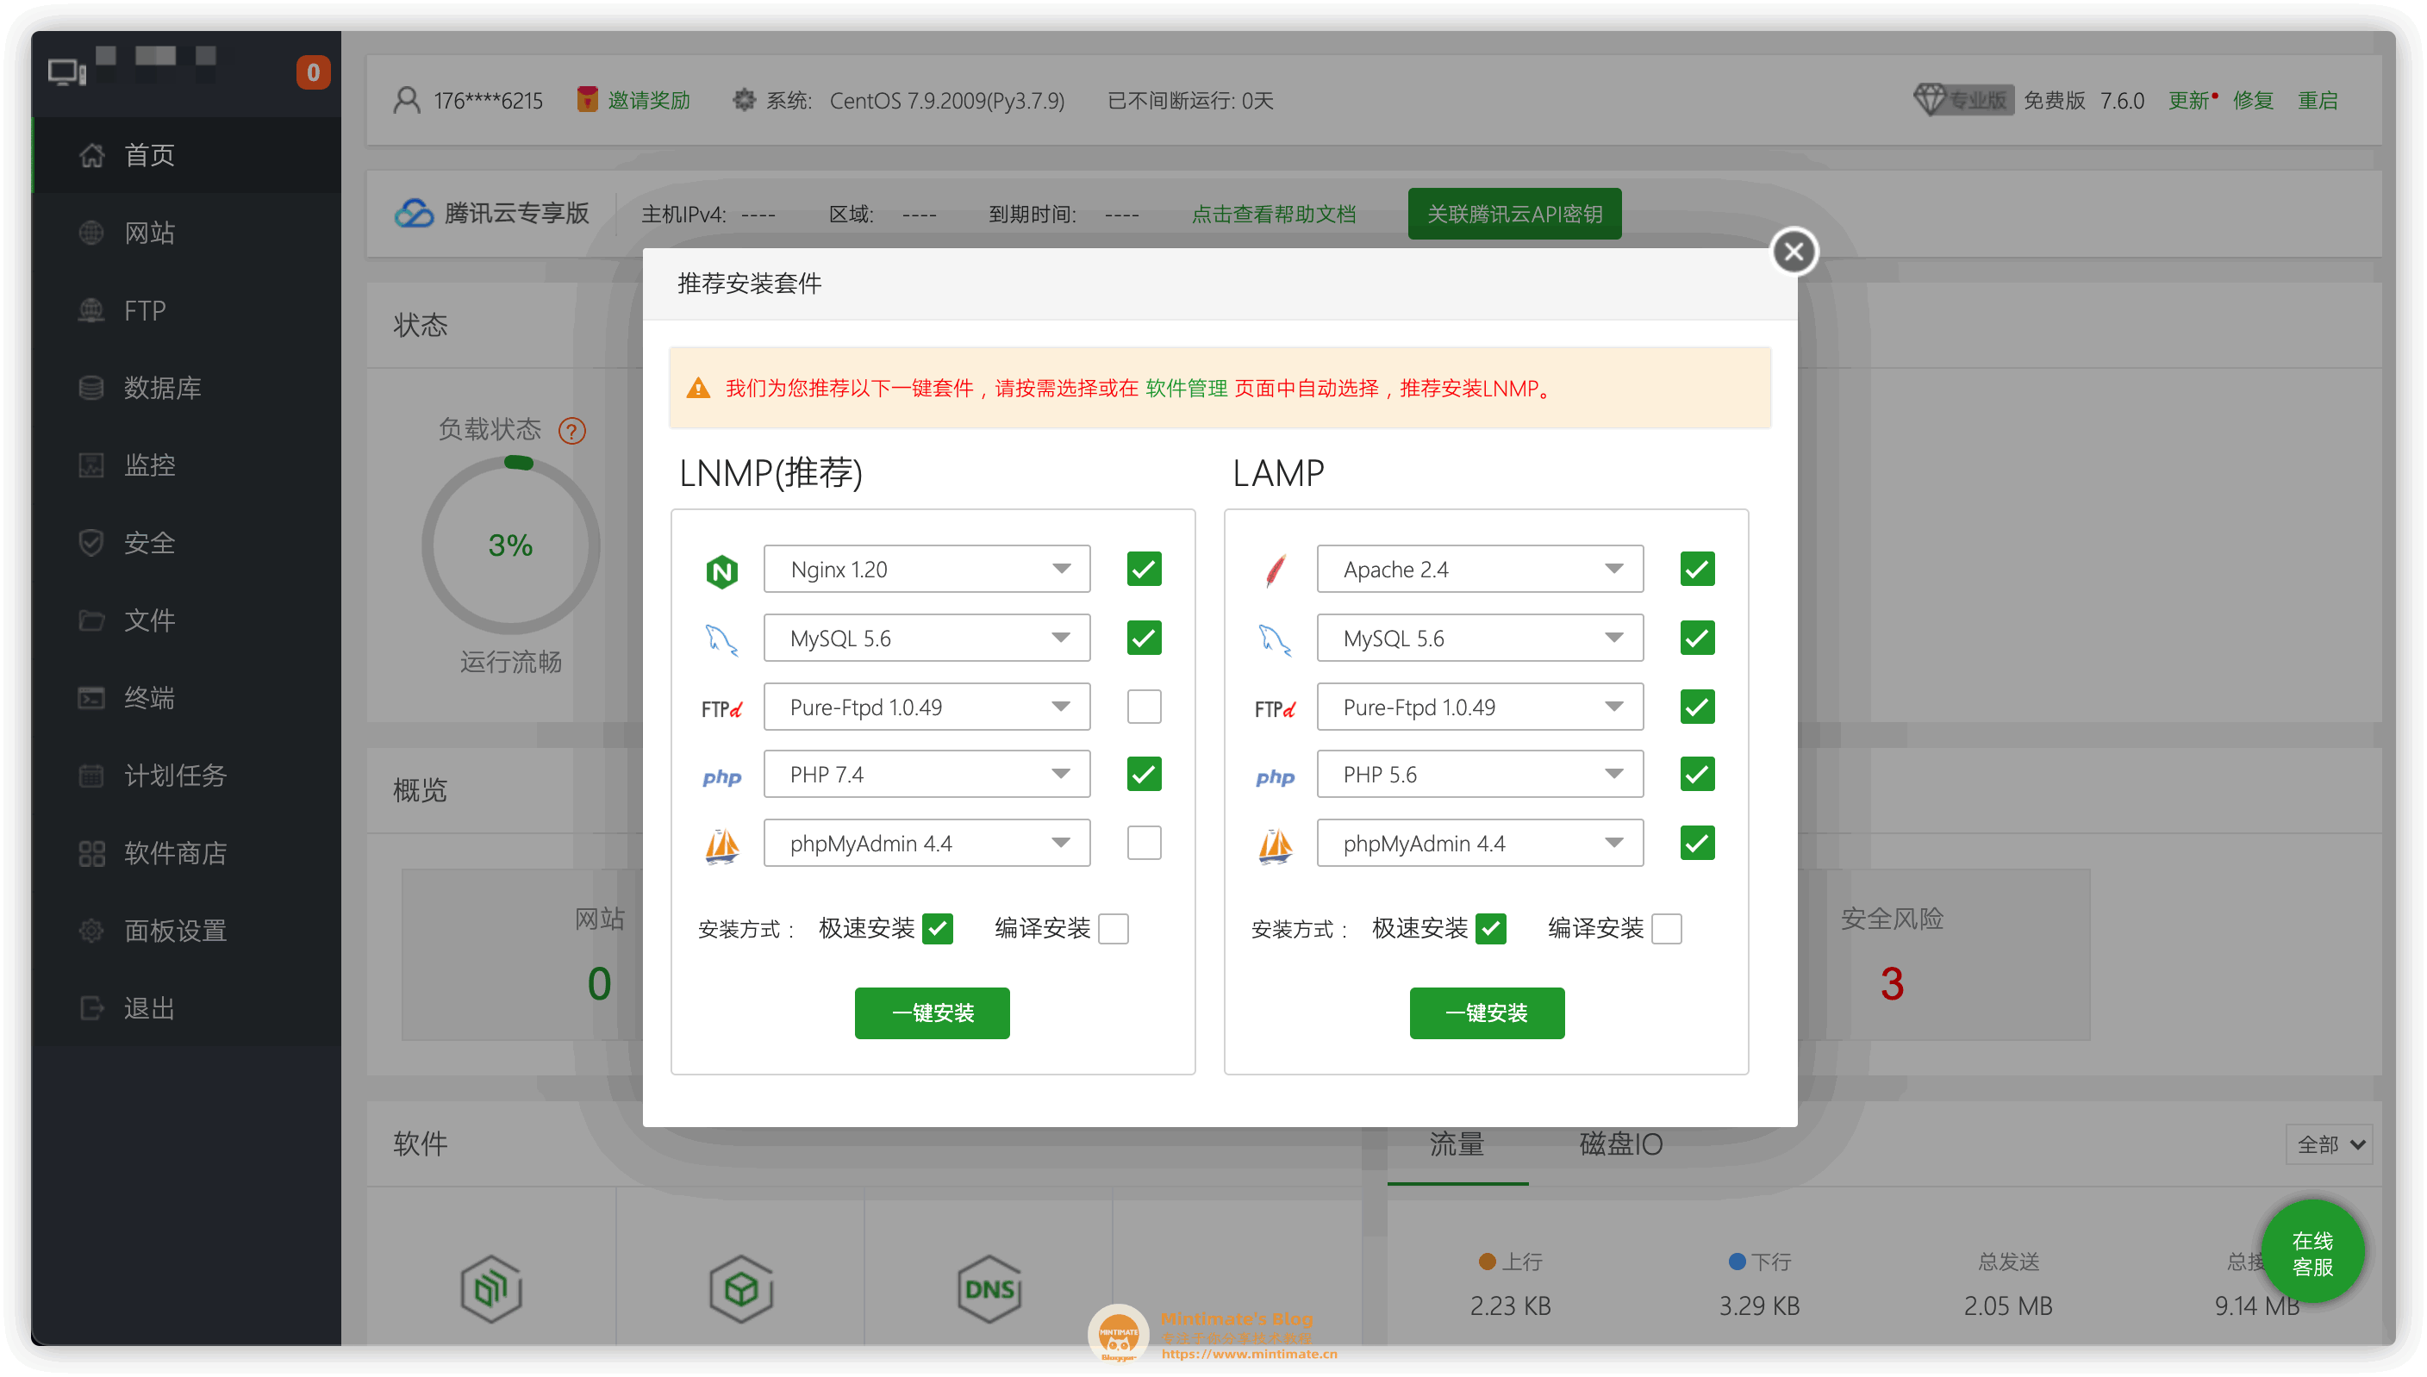2427x1377 pixels.
Task: Click the FTPd icon in LNMP list
Action: pyautogui.click(x=721, y=709)
